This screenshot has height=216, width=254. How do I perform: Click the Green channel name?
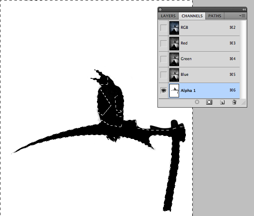(186, 58)
